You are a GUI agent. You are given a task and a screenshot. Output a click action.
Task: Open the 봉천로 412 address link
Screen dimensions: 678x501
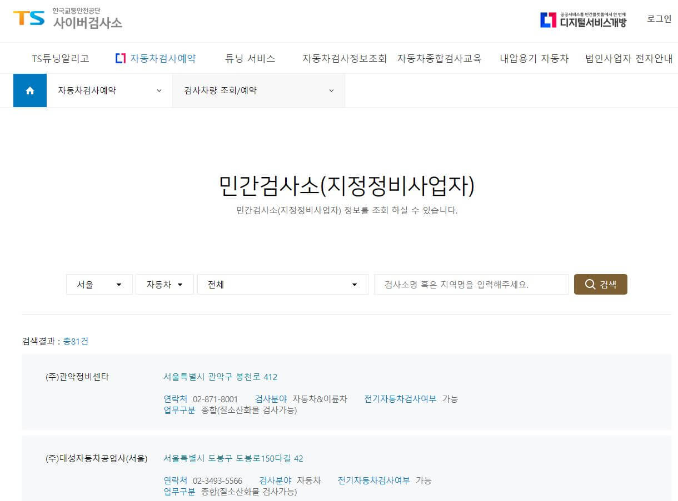point(220,377)
